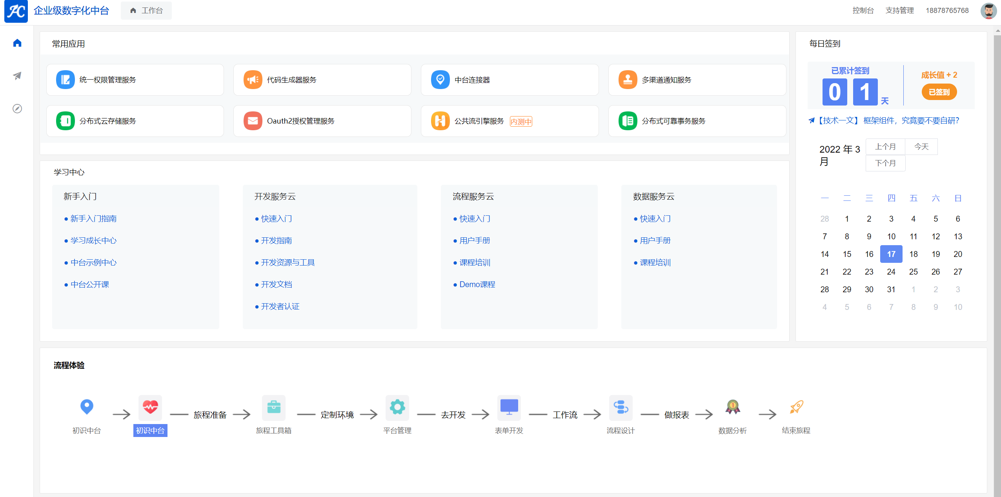This screenshot has height=497, width=1001.
Task: Open 公共流引擎服务 marked 内测中
Action: point(479,121)
